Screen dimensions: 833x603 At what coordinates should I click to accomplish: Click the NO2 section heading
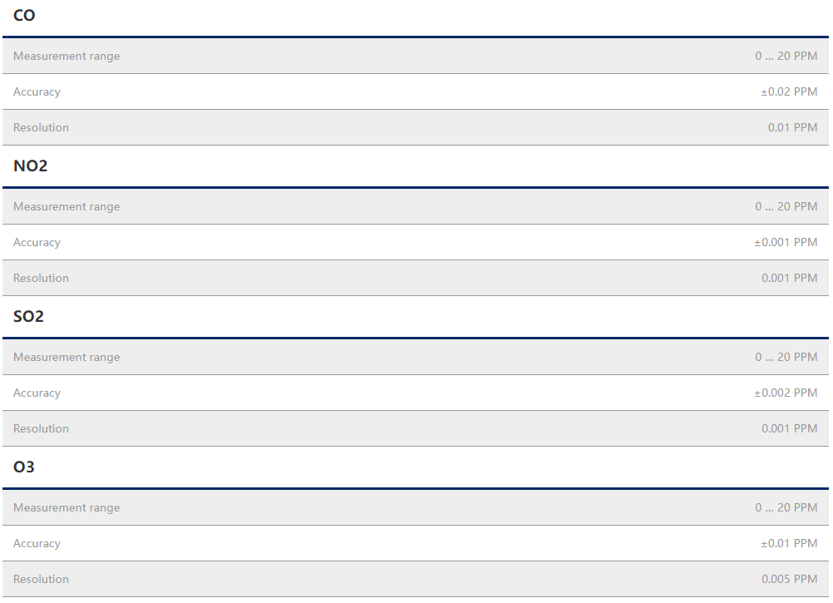pyautogui.click(x=31, y=166)
